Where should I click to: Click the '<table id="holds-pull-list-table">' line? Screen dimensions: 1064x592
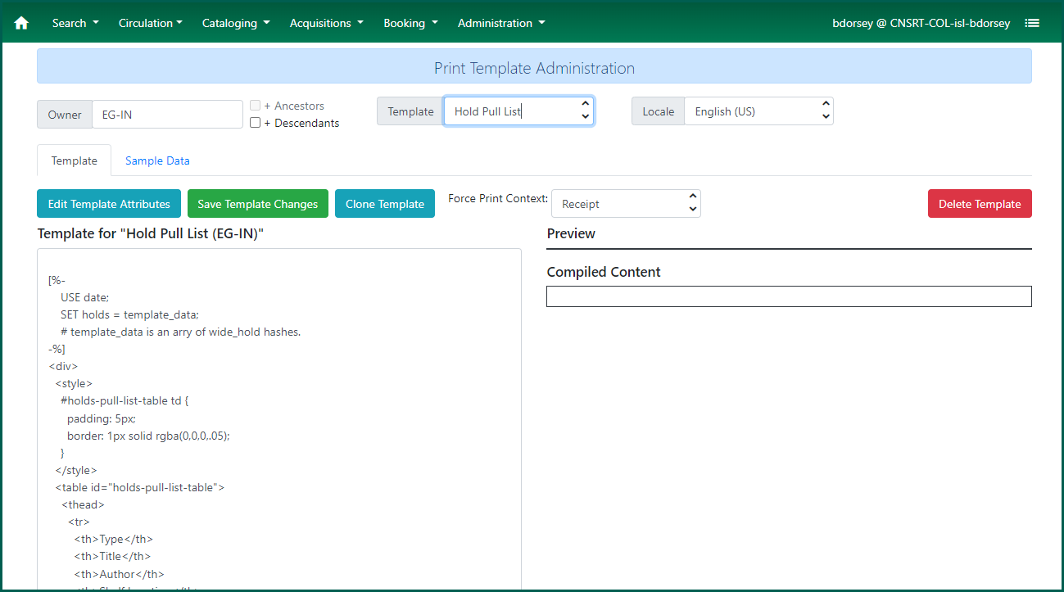pyautogui.click(x=140, y=487)
